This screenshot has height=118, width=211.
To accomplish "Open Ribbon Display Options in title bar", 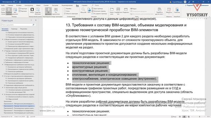I will point(194,2).
